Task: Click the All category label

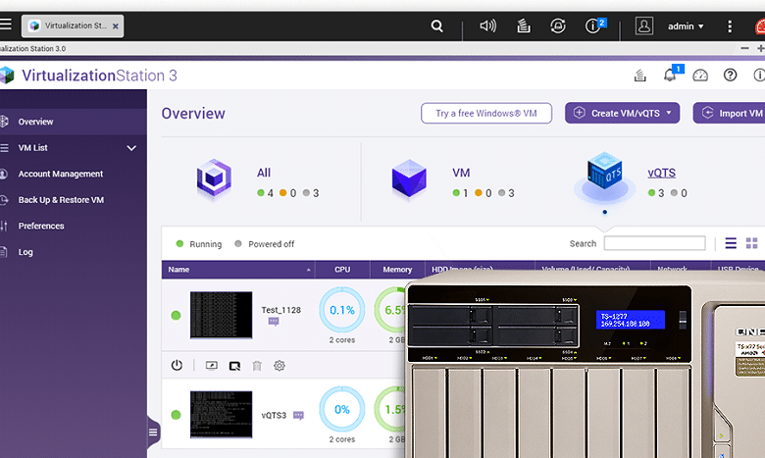Action: tap(264, 173)
